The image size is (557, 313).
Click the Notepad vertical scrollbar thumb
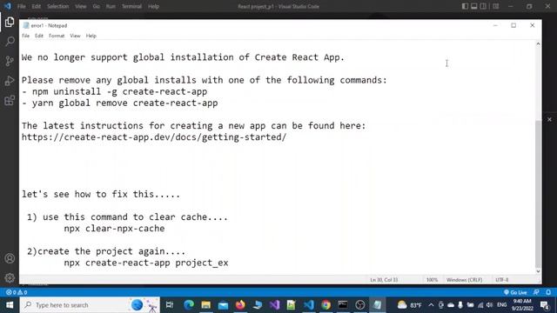pyautogui.click(x=538, y=193)
